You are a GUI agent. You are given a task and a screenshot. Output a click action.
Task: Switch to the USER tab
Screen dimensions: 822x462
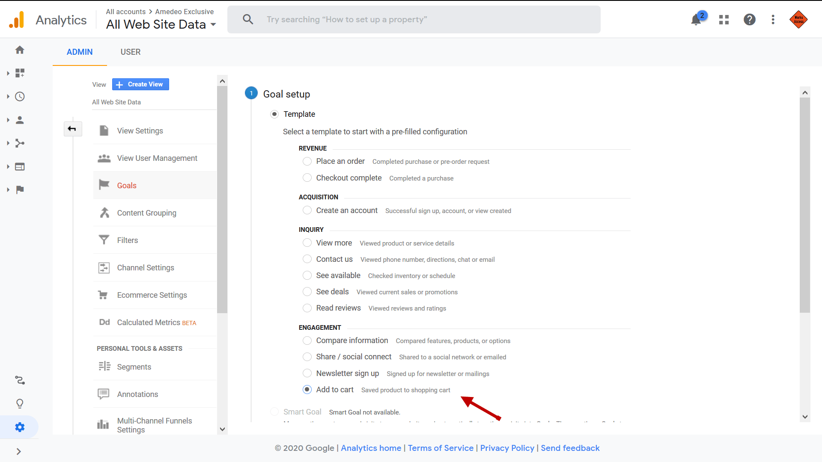[x=130, y=52]
